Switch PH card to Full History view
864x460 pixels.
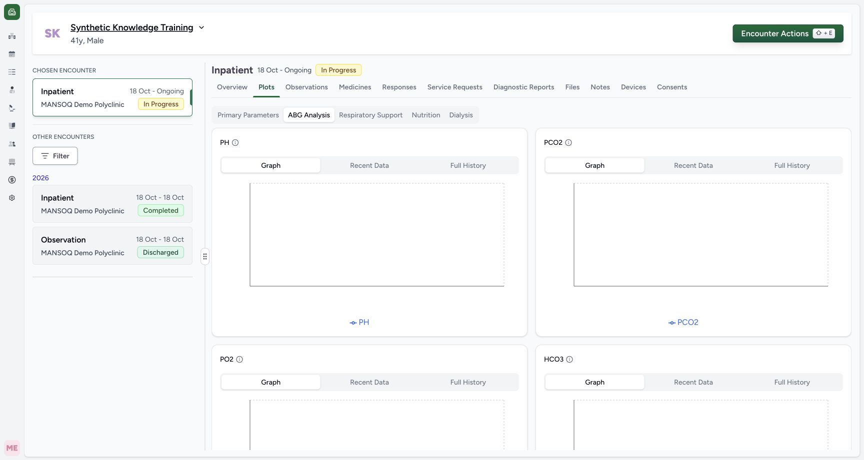point(468,165)
